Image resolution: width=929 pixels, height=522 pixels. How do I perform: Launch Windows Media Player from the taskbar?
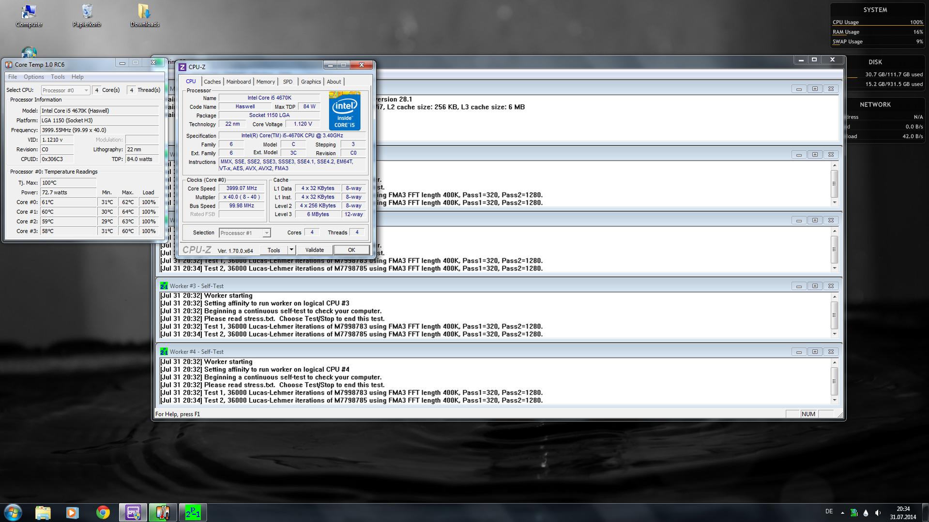coord(73,512)
